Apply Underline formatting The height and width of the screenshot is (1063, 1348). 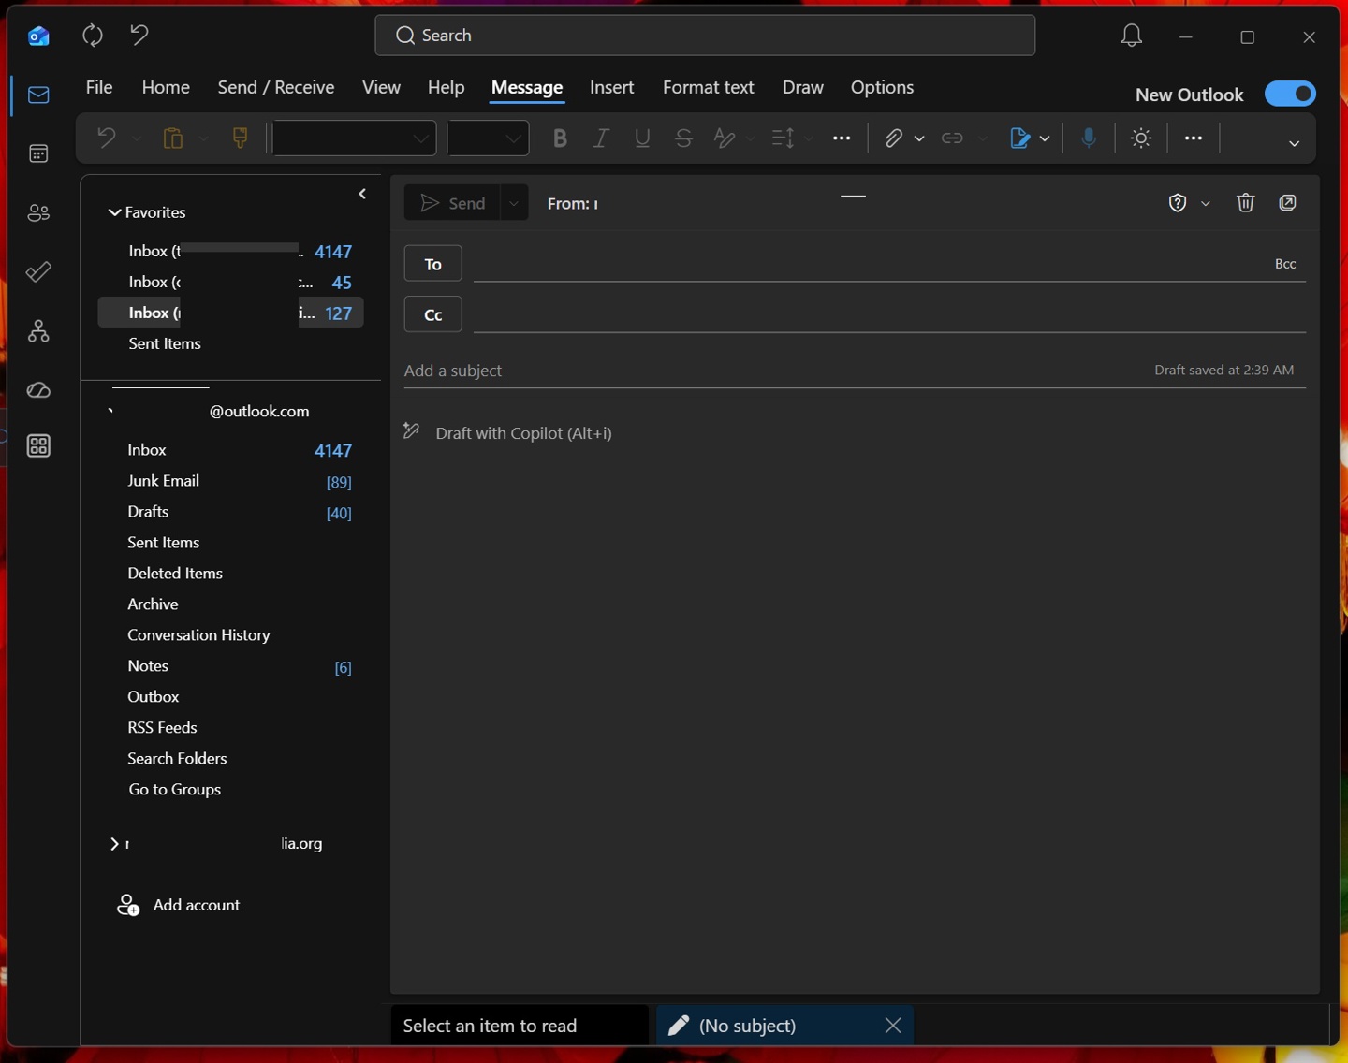(642, 138)
